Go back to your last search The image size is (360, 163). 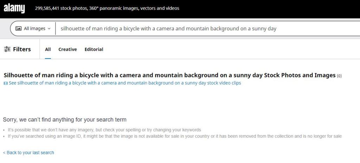(28, 152)
